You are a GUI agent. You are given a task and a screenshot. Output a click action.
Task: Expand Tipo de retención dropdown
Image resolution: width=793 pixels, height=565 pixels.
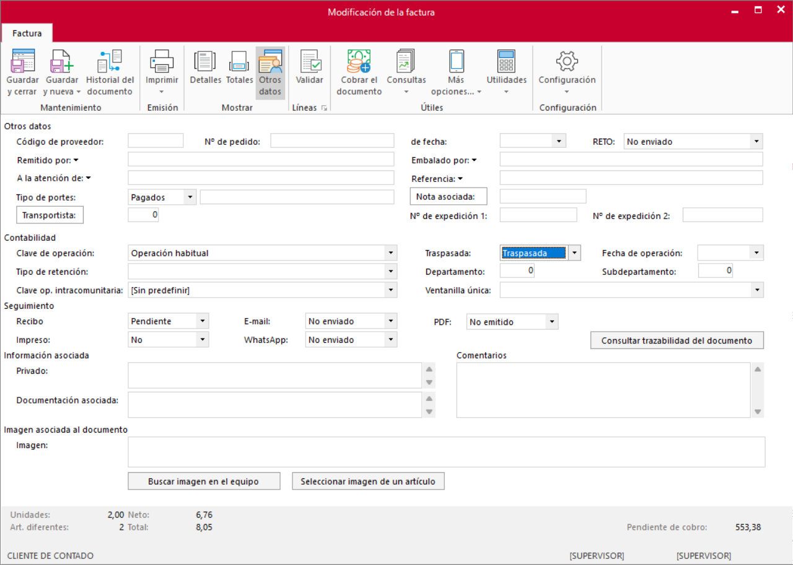click(390, 272)
